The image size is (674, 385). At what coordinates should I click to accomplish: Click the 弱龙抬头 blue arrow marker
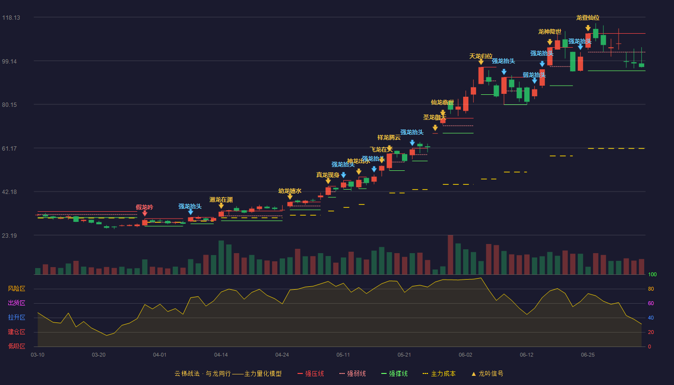tap(534, 81)
